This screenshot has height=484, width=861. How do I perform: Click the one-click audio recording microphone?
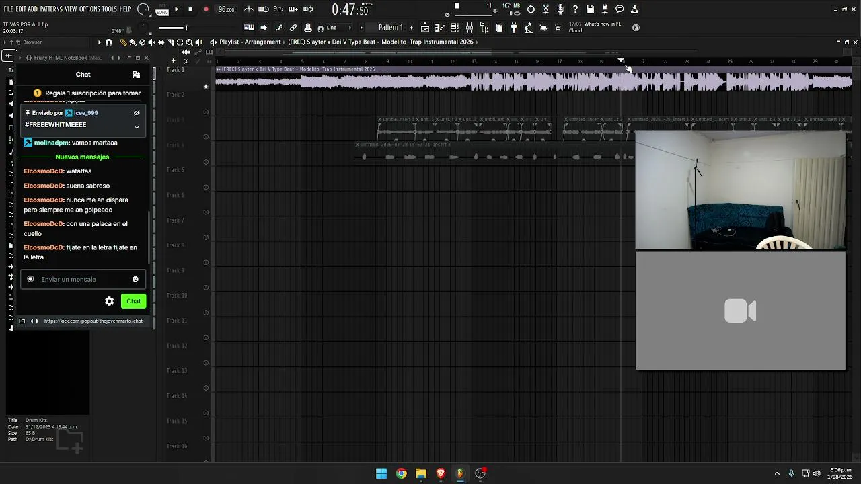[x=560, y=9]
